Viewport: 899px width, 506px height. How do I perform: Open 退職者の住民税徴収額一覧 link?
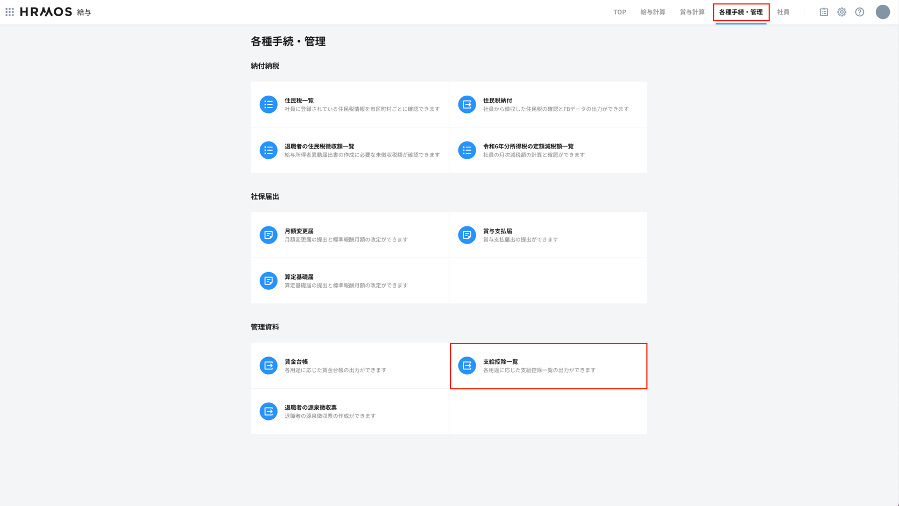[x=319, y=146]
